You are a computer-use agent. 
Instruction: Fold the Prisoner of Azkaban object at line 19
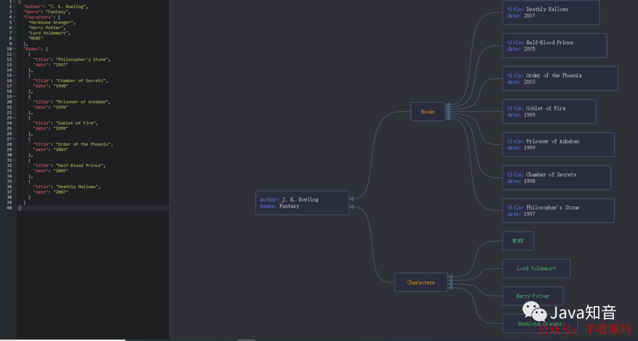click(x=15, y=96)
